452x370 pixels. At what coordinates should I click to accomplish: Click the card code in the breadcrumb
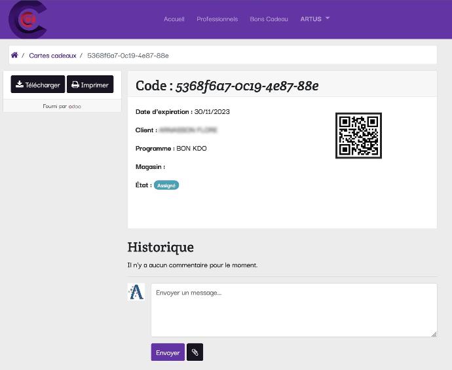coord(128,56)
